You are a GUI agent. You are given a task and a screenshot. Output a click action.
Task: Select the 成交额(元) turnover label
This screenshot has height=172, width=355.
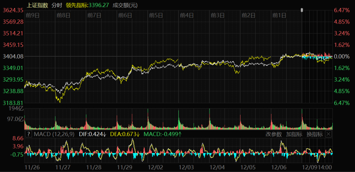tap(125, 5)
